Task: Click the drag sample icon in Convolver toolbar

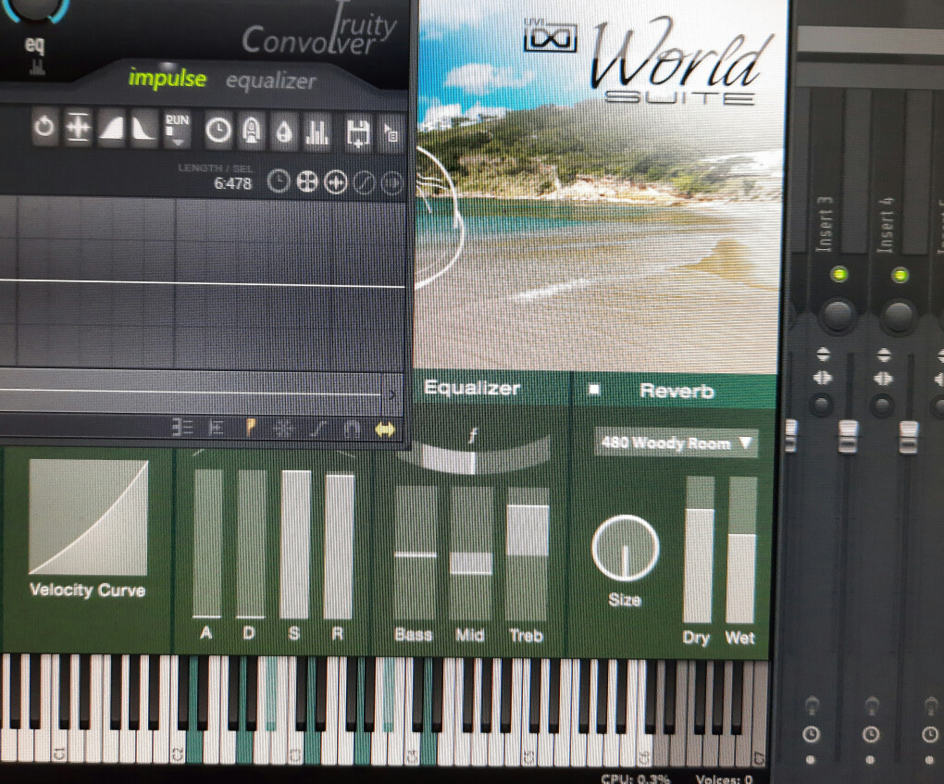Action: [391, 133]
